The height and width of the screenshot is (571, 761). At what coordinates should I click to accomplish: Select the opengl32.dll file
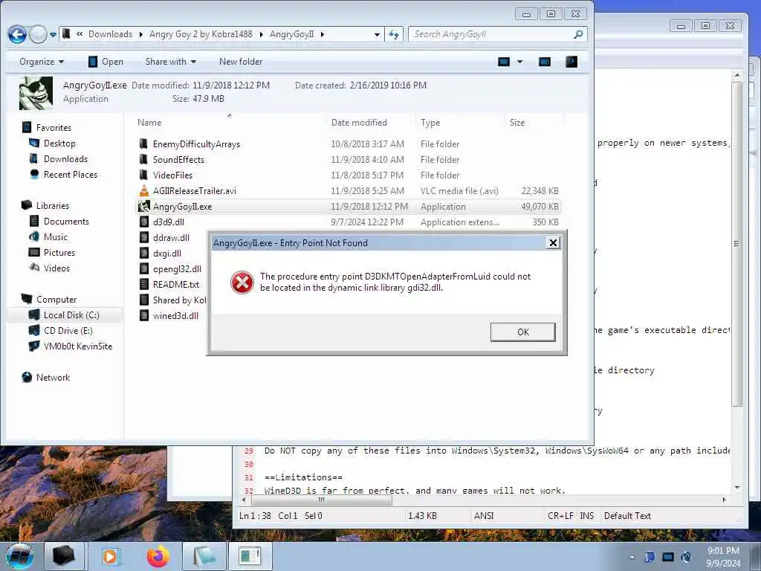click(177, 268)
